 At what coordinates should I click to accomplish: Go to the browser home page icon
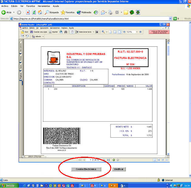point(40,12)
